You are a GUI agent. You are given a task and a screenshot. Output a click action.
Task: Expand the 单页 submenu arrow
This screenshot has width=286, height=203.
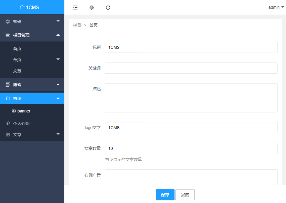point(58,59)
